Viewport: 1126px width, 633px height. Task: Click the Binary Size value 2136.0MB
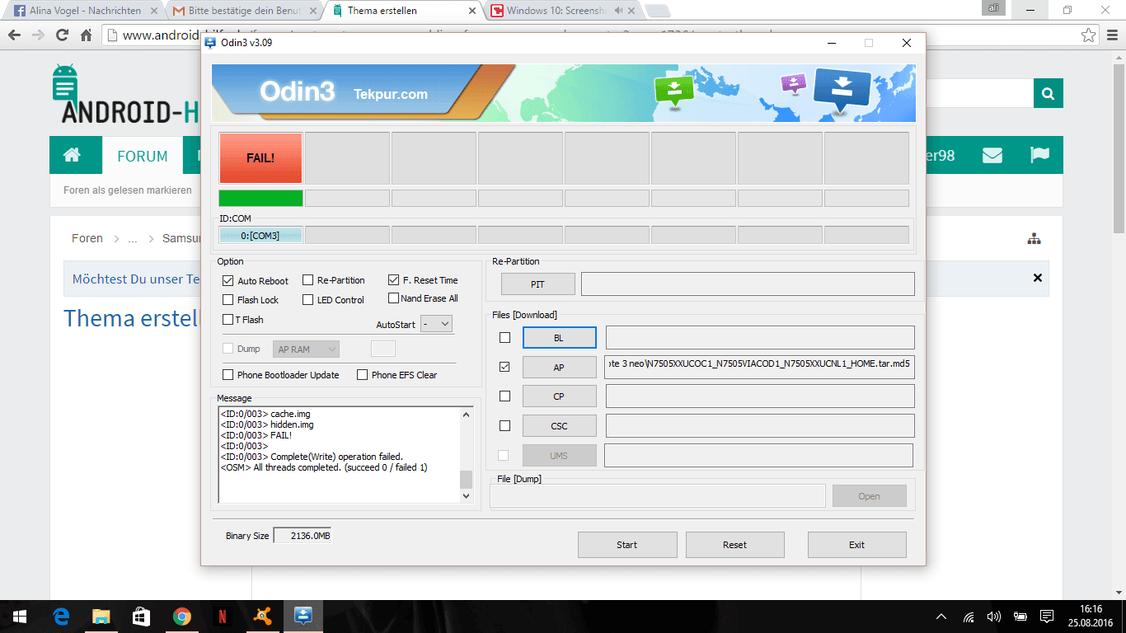(303, 536)
